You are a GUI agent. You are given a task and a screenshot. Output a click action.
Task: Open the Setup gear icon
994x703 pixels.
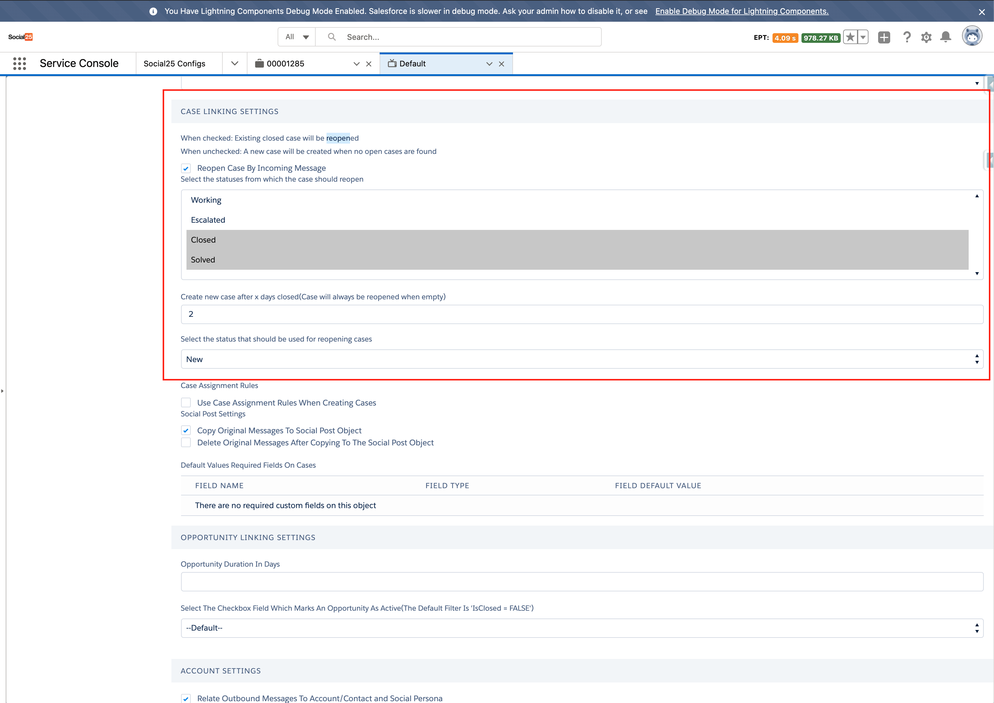pos(926,37)
